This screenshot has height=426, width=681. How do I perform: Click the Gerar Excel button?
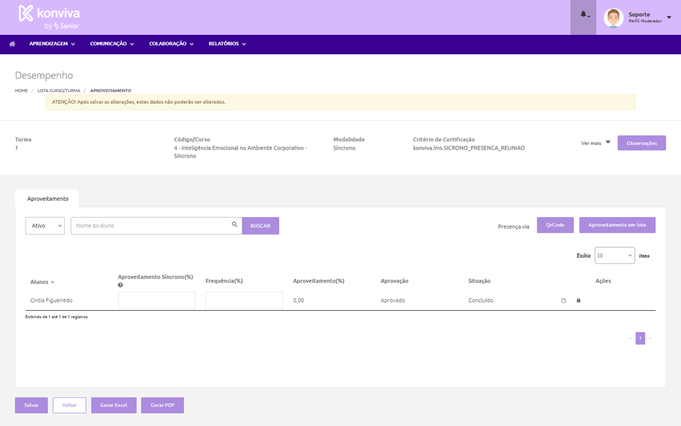[113, 405]
